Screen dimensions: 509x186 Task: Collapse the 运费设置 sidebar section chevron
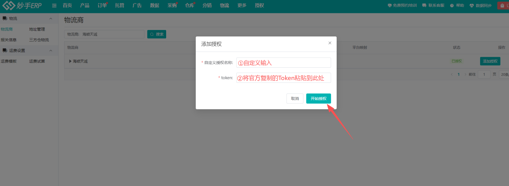point(51,51)
